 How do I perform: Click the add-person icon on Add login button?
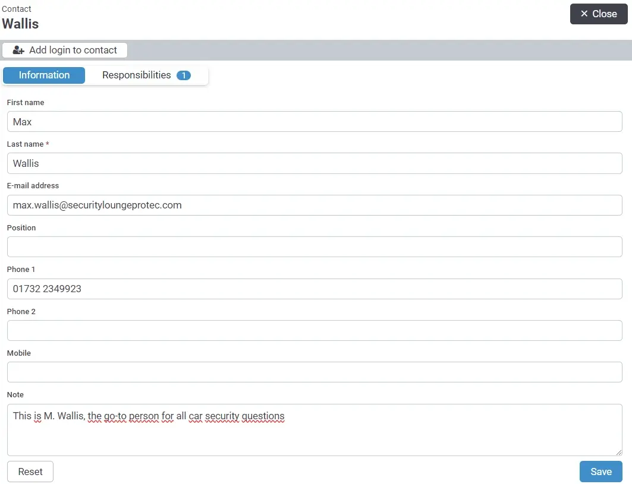tap(18, 50)
